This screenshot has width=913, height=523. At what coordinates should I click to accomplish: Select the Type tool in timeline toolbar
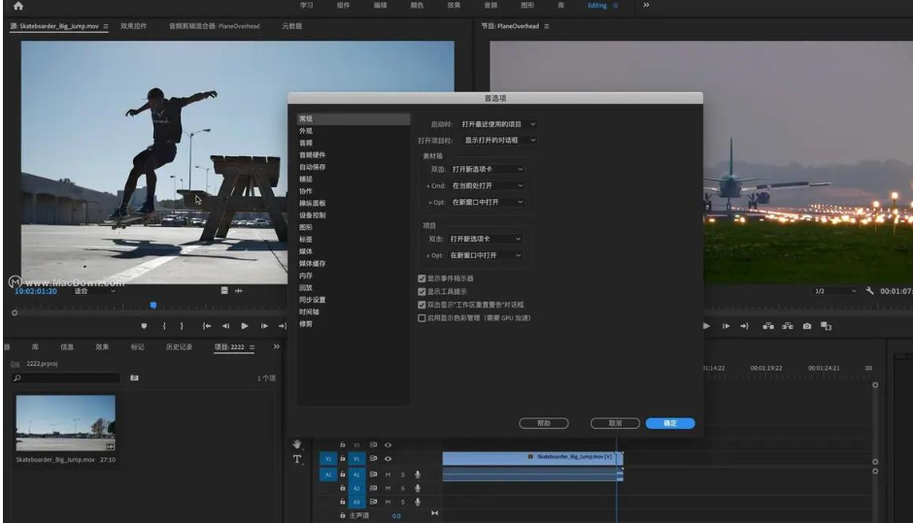(297, 459)
